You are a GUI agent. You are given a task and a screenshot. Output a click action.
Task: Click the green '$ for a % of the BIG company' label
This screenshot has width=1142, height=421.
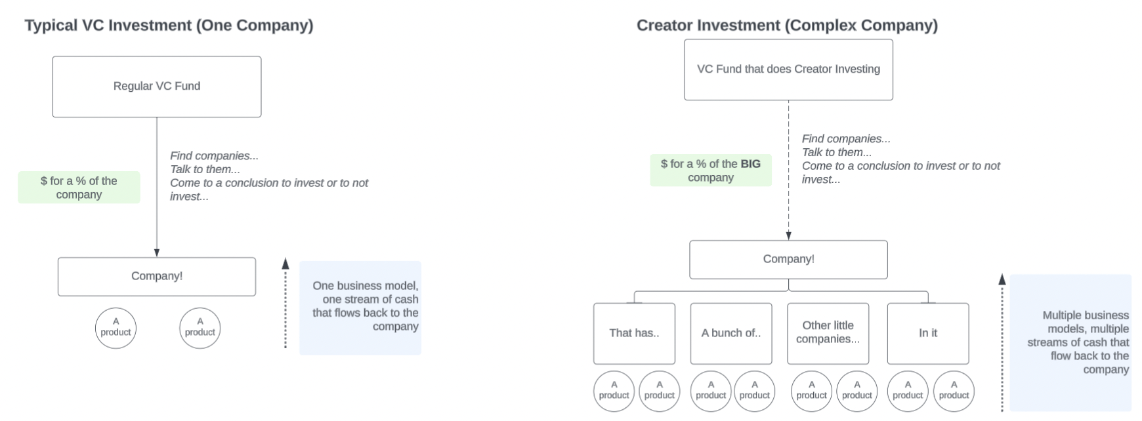(711, 170)
